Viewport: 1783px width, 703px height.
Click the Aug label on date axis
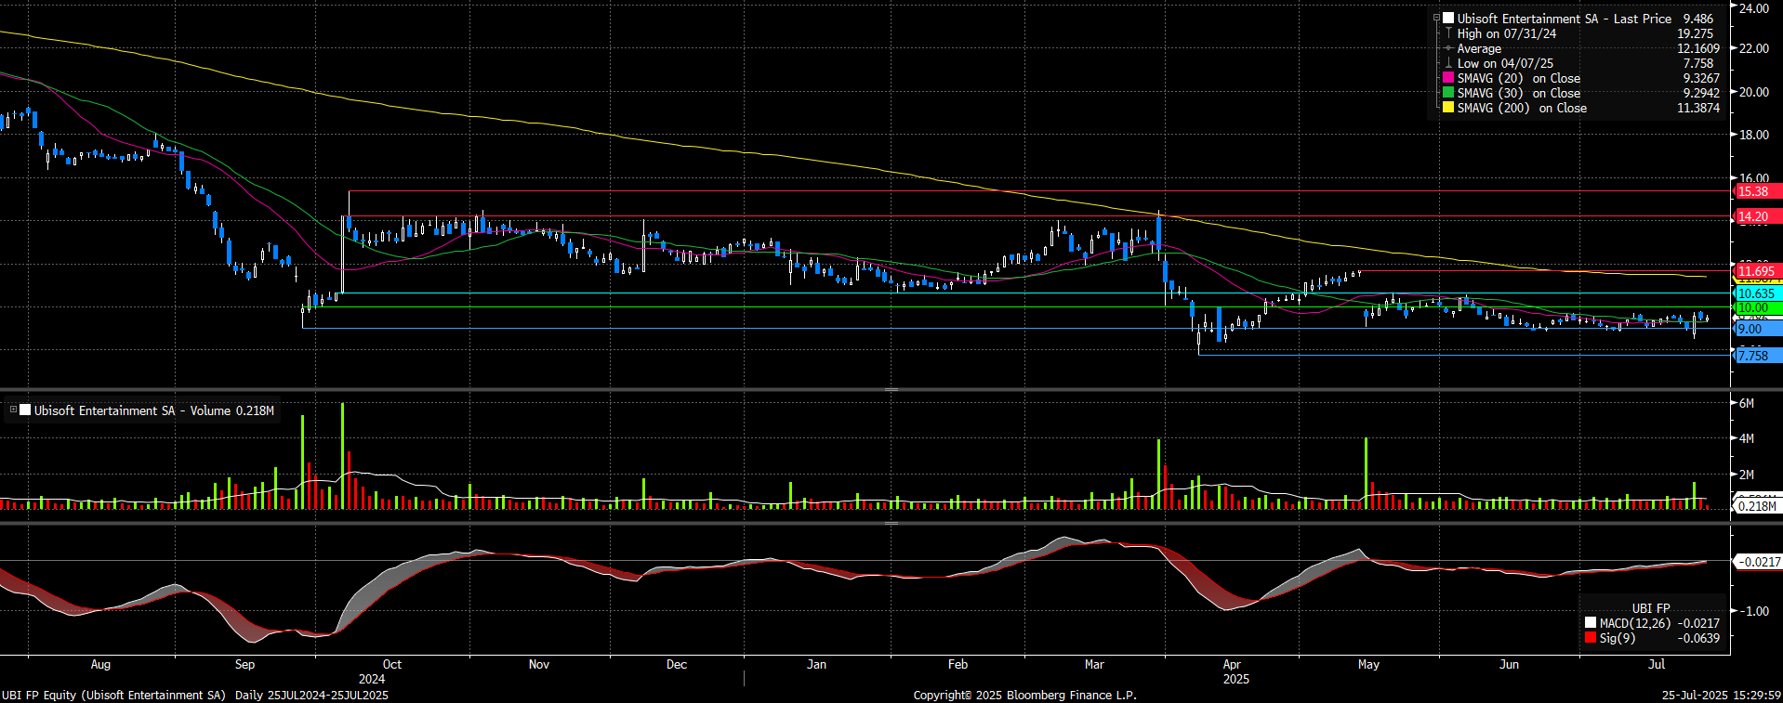[100, 664]
